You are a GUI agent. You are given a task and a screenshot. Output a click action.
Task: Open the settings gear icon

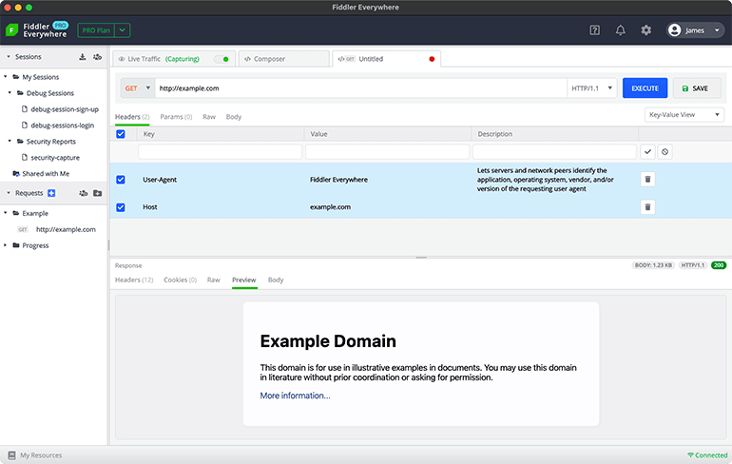[645, 30]
